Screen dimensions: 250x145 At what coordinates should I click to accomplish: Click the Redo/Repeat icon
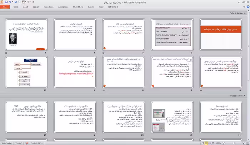pyautogui.click(x=16, y=2)
